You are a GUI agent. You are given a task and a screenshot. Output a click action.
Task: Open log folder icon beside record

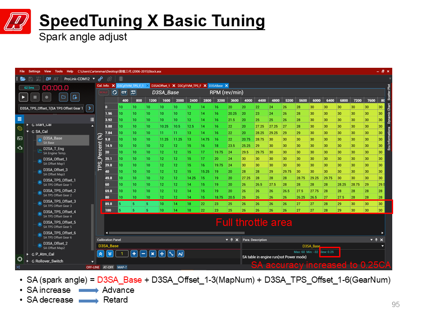[63, 97]
